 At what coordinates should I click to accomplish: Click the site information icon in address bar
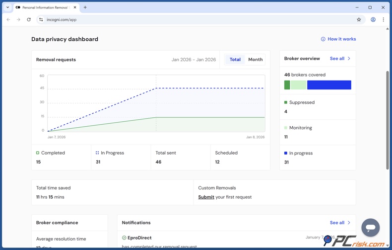41,20
